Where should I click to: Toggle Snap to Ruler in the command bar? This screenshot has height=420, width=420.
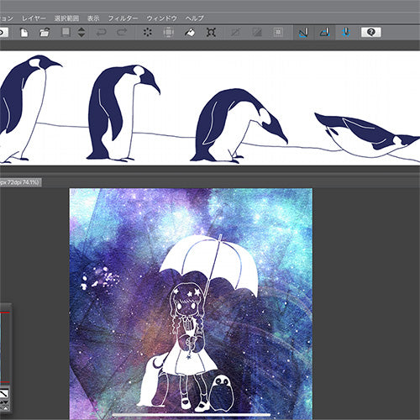[x=303, y=33]
